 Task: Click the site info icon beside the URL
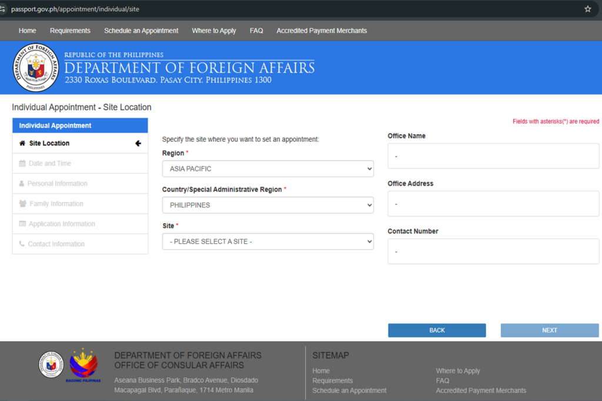(x=2, y=9)
